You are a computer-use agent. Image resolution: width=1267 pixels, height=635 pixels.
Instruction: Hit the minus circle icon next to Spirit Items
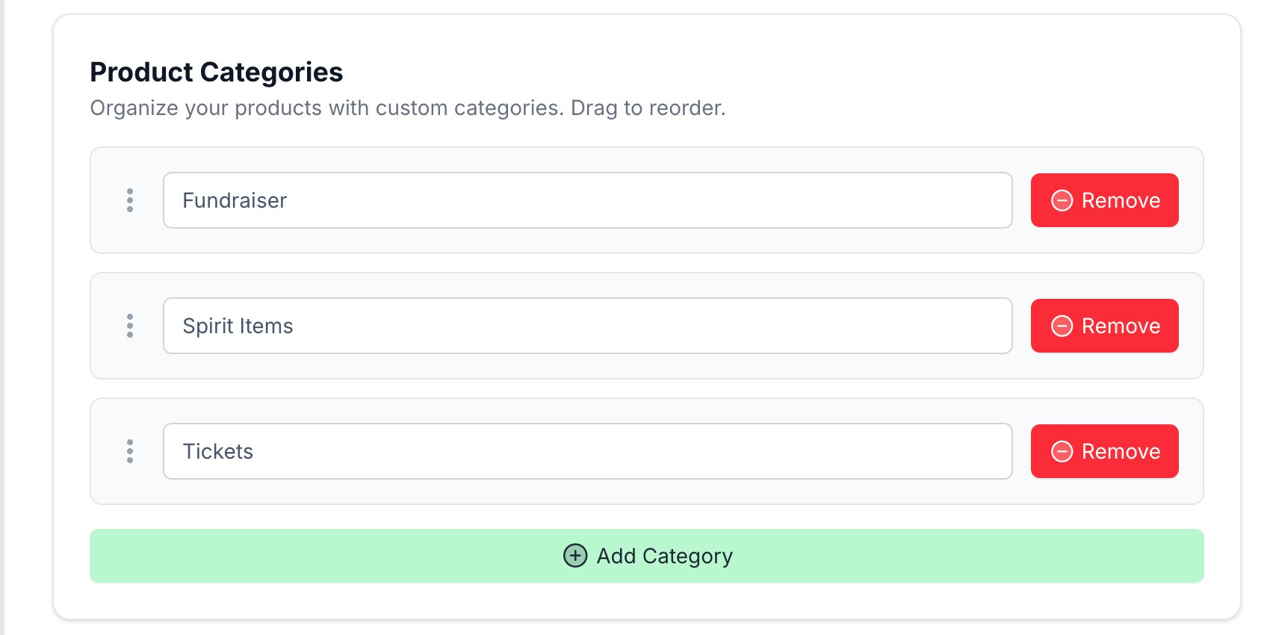pyautogui.click(x=1062, y=326)
